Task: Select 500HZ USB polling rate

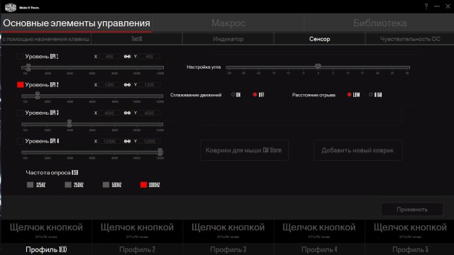Action: pos(106,185)
